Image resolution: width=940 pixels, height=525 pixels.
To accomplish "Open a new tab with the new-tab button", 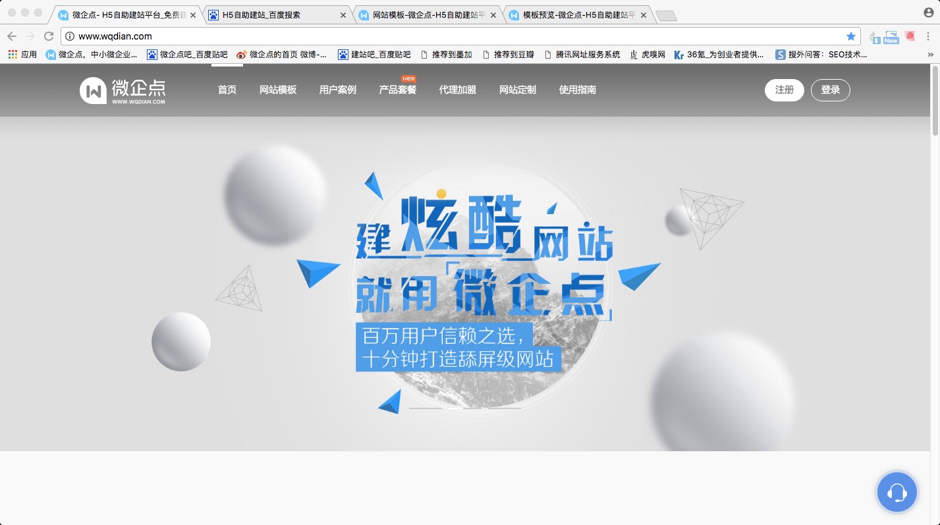I will 667,16.
